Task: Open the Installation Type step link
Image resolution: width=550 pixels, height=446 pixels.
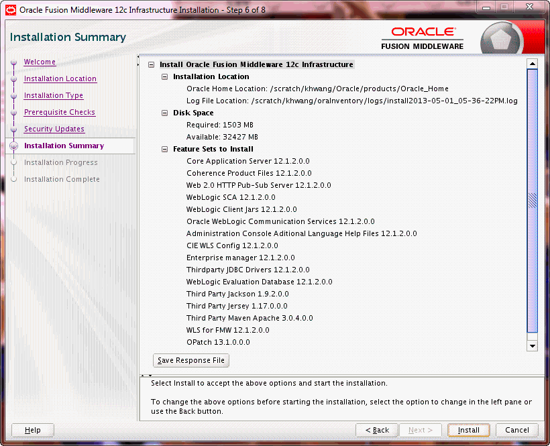Action: 53,95
